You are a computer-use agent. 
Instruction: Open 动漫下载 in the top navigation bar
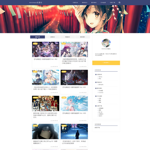tap(112, 2)
